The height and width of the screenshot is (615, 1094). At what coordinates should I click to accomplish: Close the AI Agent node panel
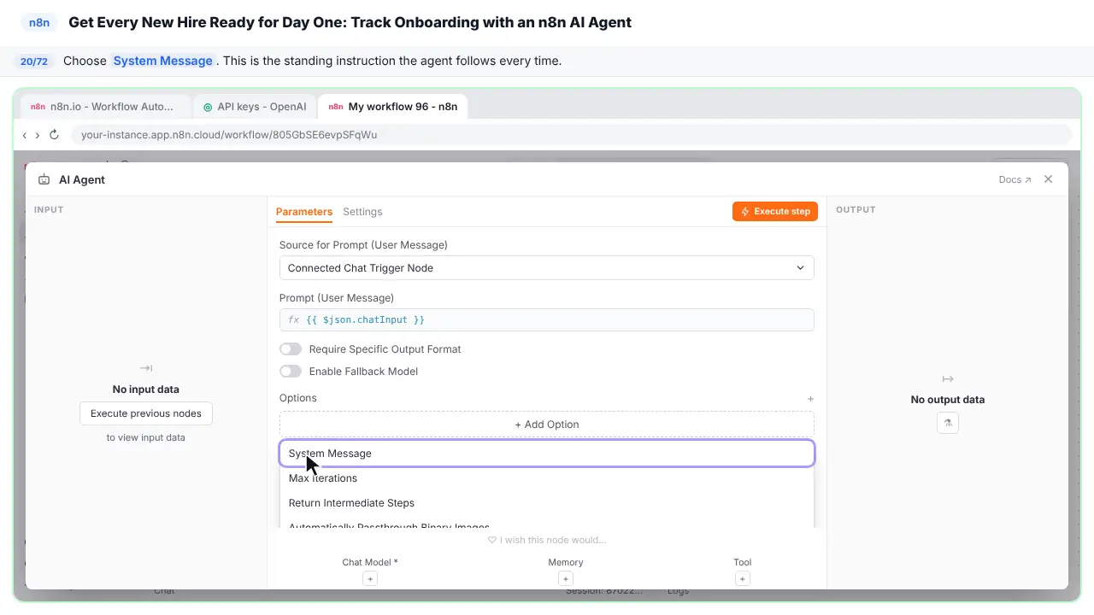point(1049,179)
